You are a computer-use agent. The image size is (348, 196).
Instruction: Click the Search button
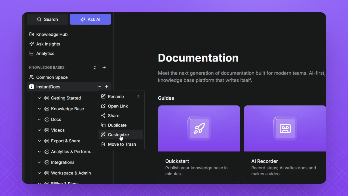coord(48,19)
